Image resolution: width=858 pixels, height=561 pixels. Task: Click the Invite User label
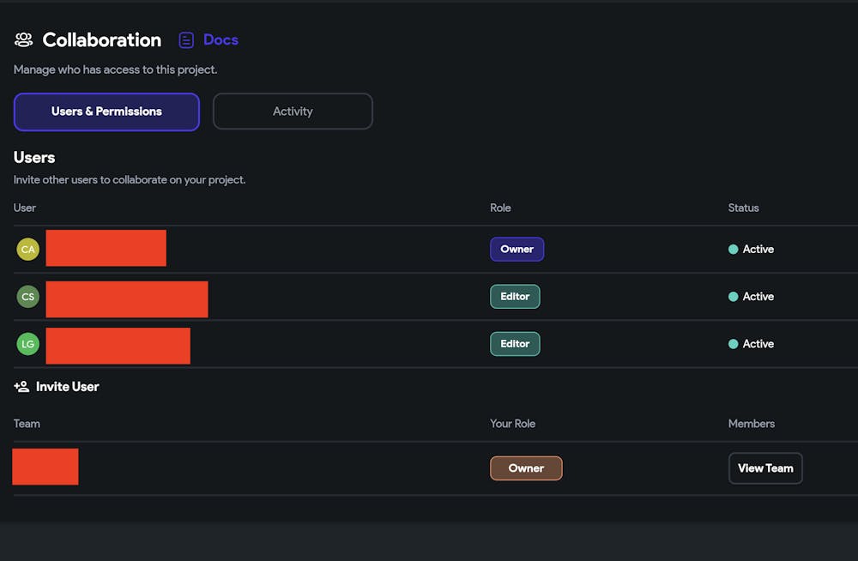pyautogui.click(x=67, y=386)
